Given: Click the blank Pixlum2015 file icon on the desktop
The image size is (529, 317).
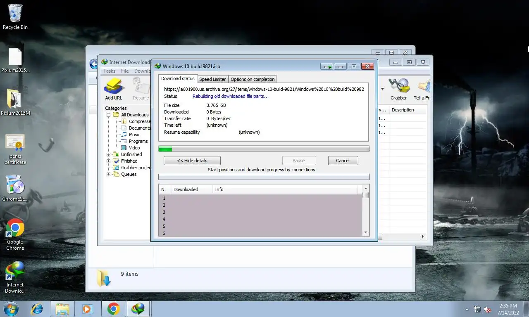Looking at the screenshot, I should [x=15, y=60].
